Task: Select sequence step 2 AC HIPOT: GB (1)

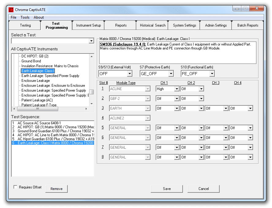Action: click(53, 127)
